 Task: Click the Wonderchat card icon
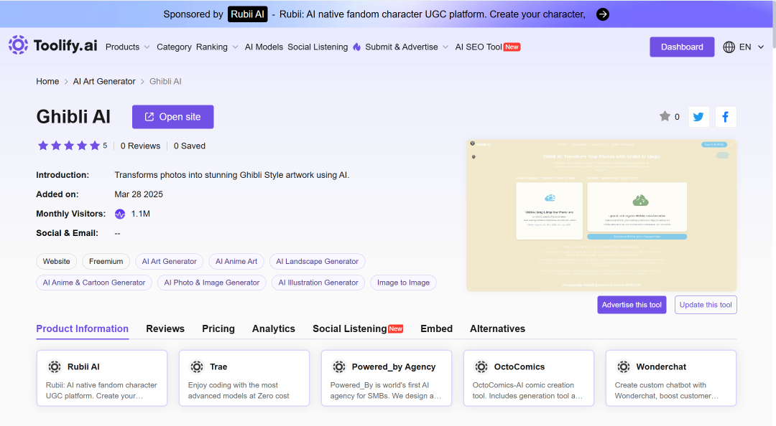click(624, 366)
